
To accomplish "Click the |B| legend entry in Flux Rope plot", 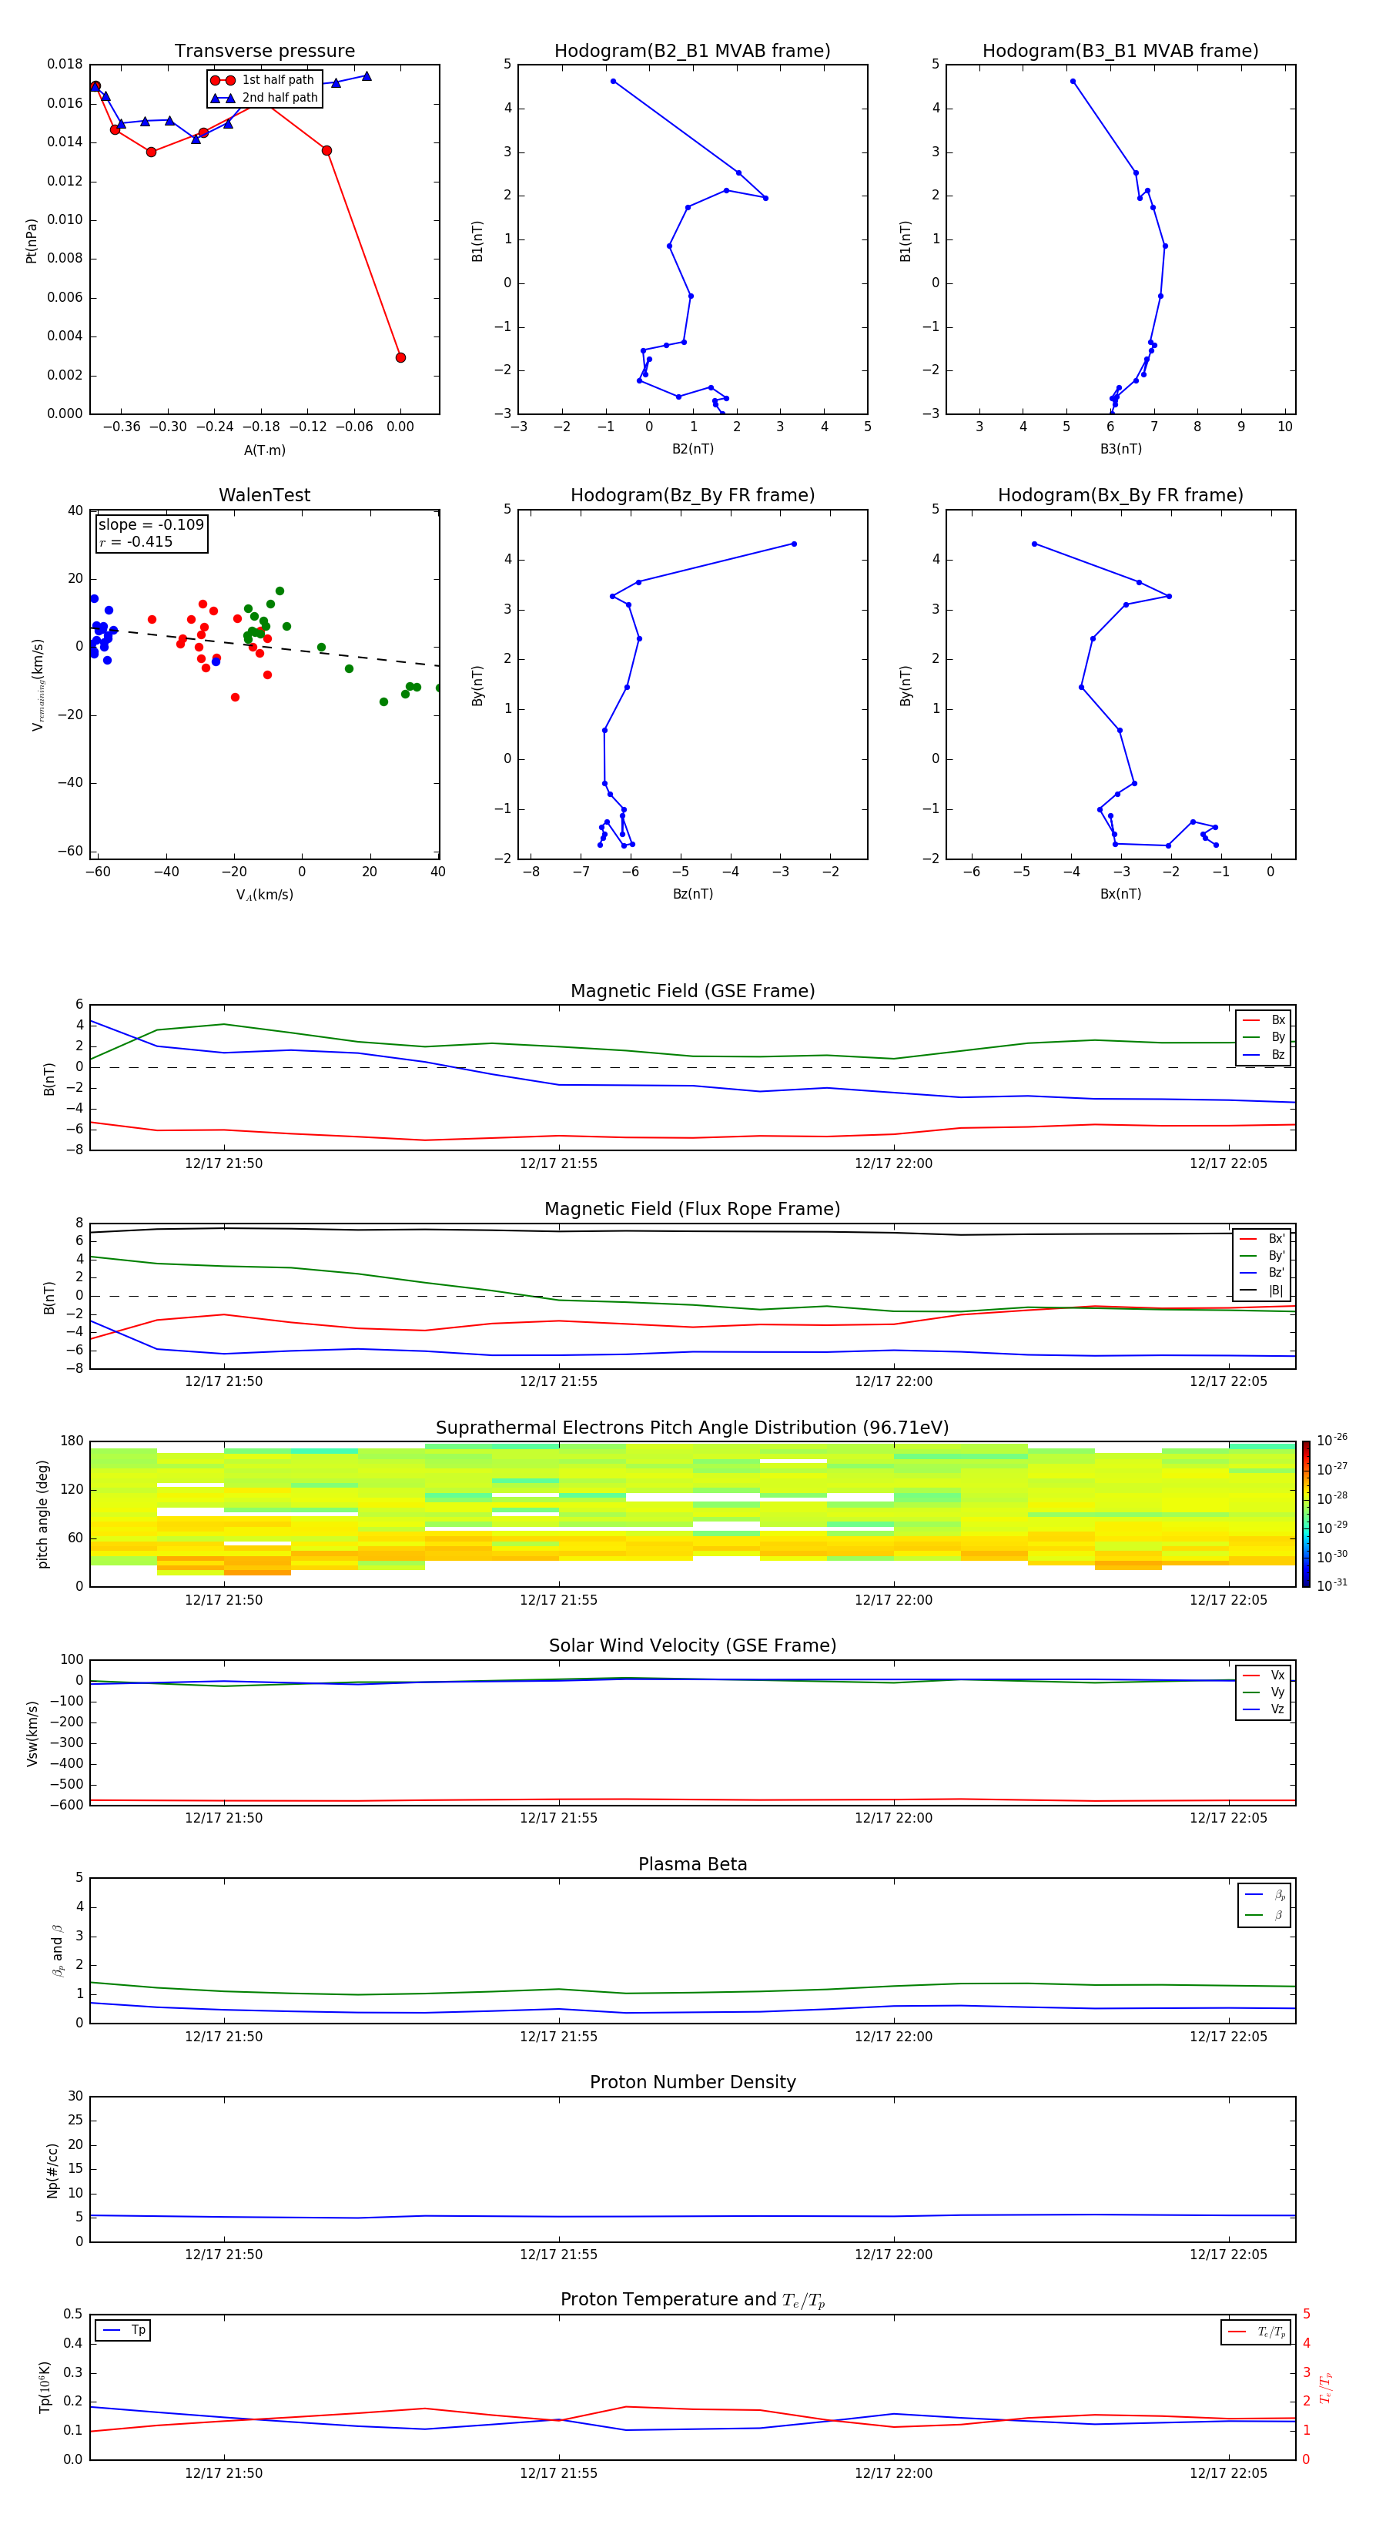I will 1263,1291.
